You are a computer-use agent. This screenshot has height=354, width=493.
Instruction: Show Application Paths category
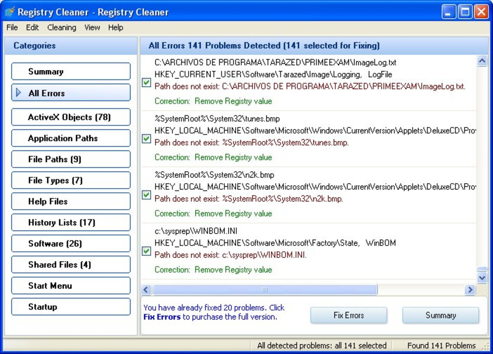[71, 138]
